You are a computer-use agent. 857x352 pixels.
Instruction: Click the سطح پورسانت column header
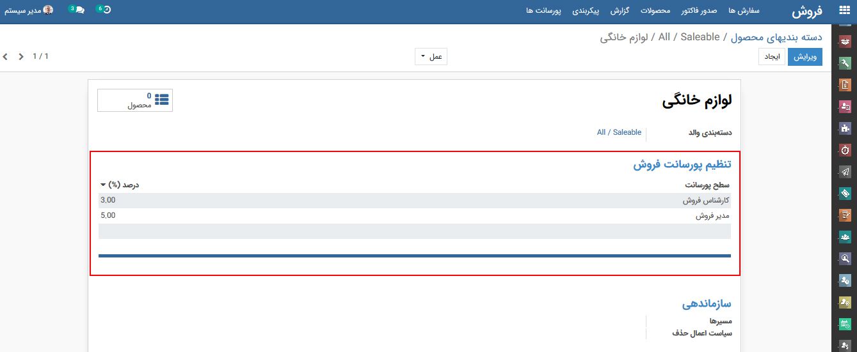[707, 185]
